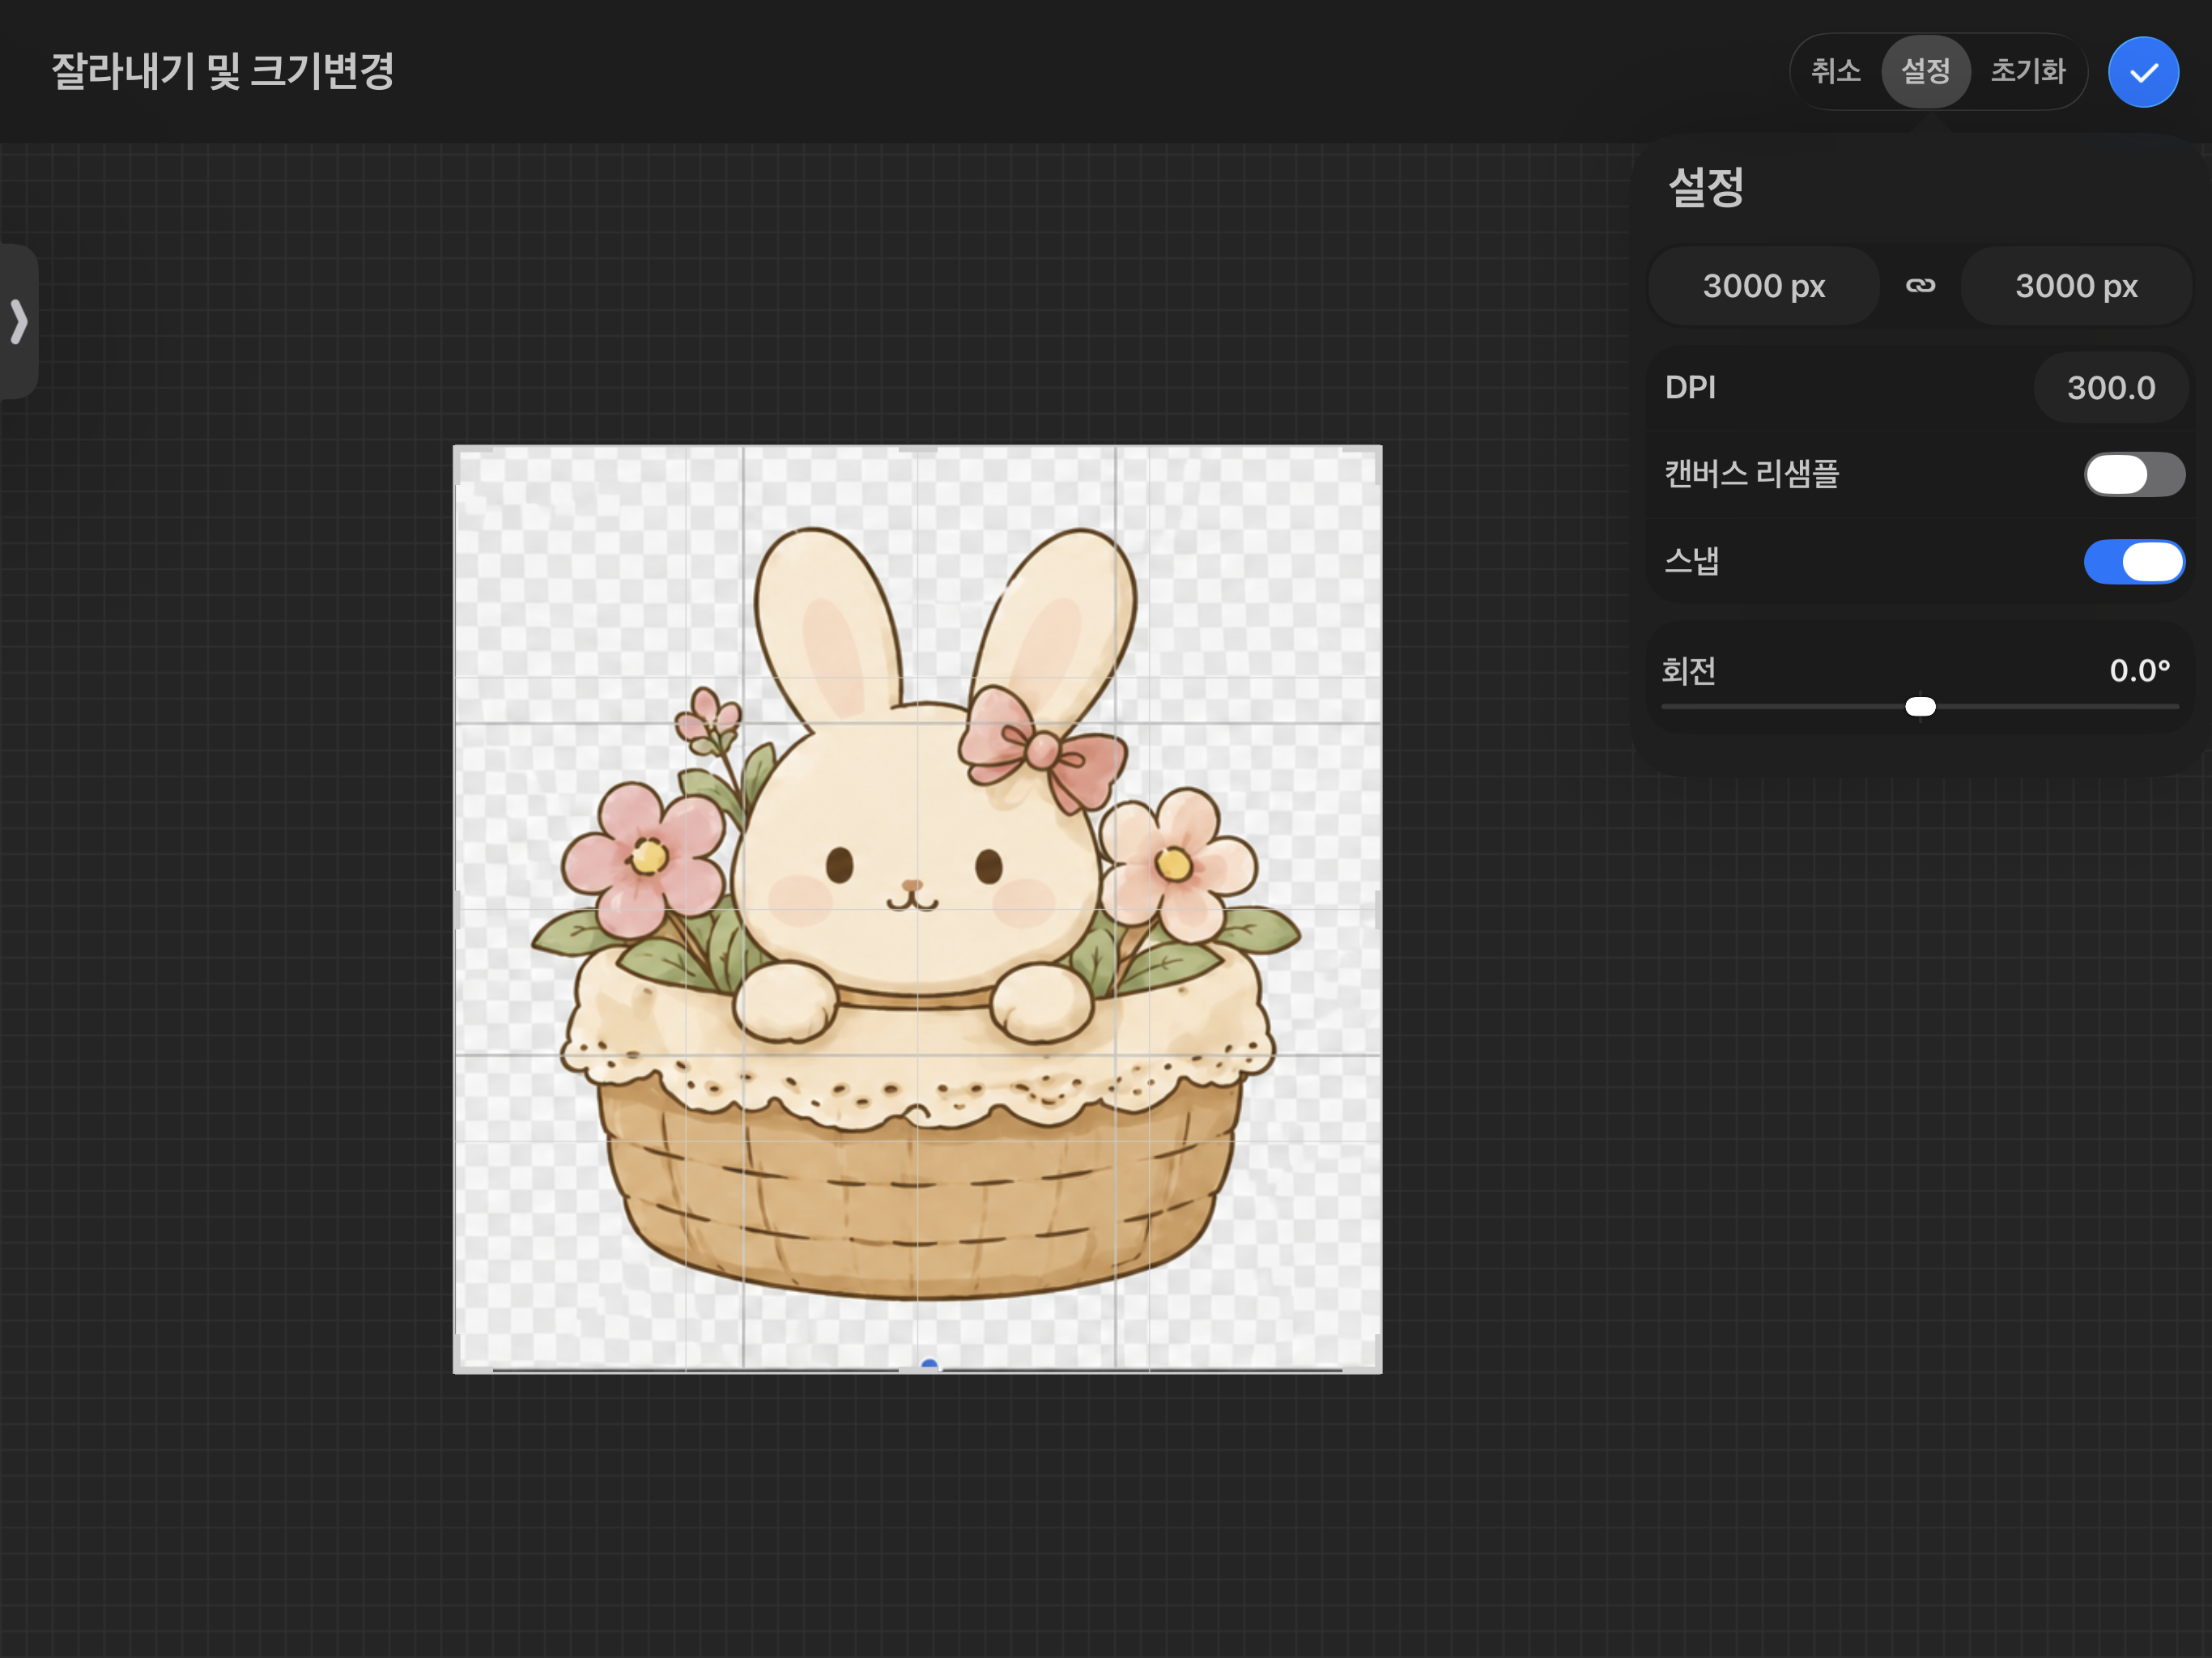Click the left middle crop edge handle
The image size is (2212, 1658).
(458, 910)
